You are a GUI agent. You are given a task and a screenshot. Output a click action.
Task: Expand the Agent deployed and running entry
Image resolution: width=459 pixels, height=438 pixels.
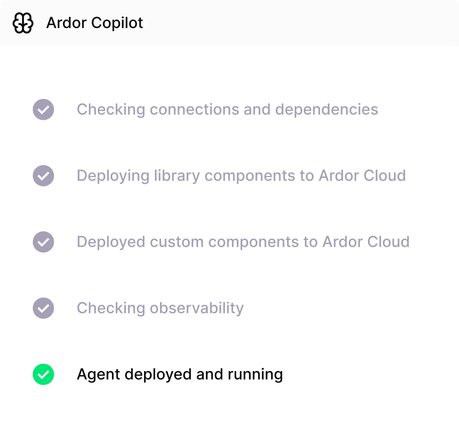coord(180,374)
